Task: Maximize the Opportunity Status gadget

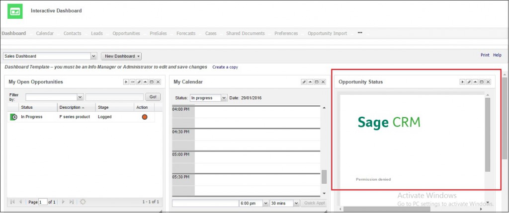Action: point(482,82)
